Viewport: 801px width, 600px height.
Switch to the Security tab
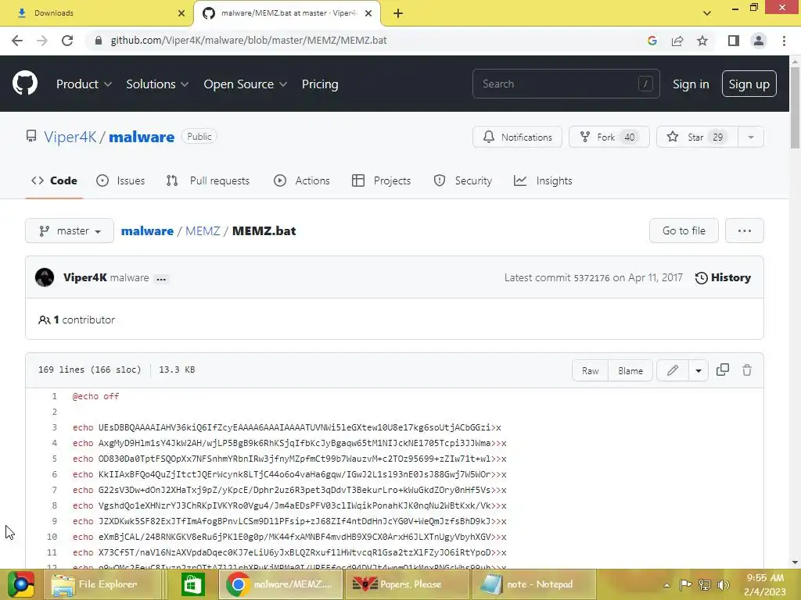pos(463,180)
